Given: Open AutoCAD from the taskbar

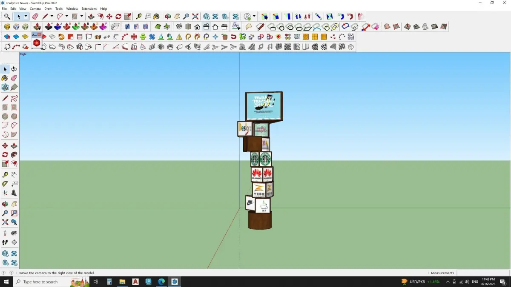Looking at the screenshot, I should pos(135,282).
